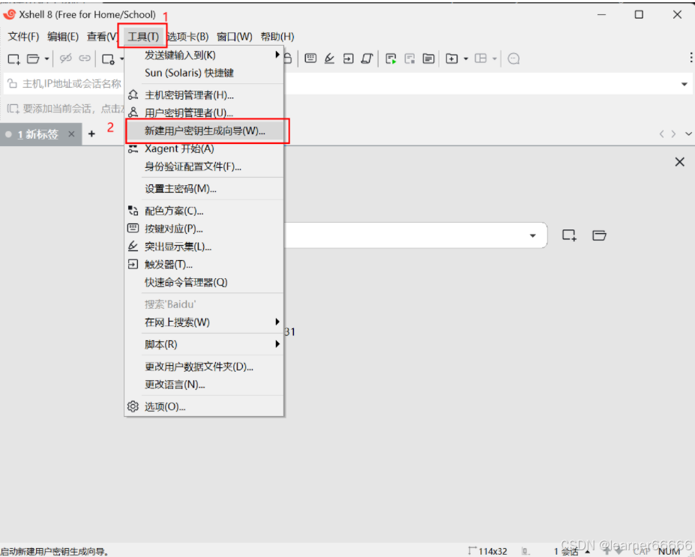Click the tab bar right-scroll chevron
The image size is (695, 557).
(x=674, y=134)
